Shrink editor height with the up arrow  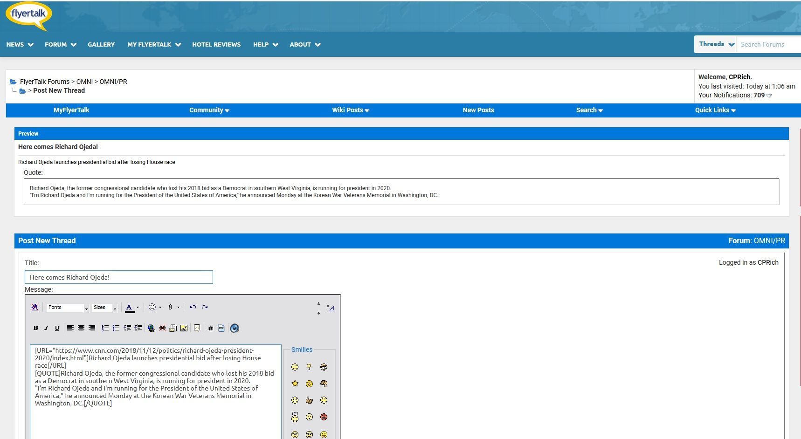coord(318,303)
